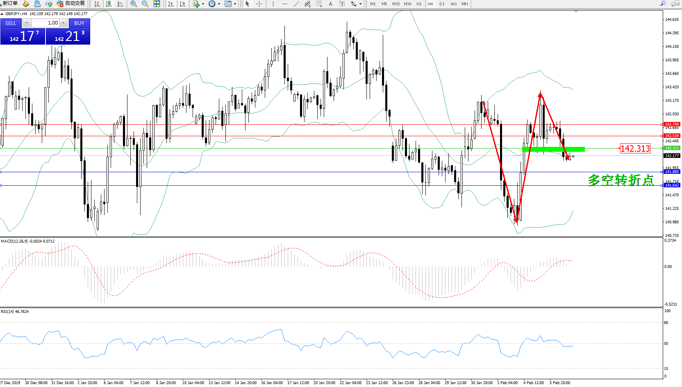Viewport: 682px width, 387px height.
Task: Select the Fibonacci retracement tool
Action: [319, 4]
